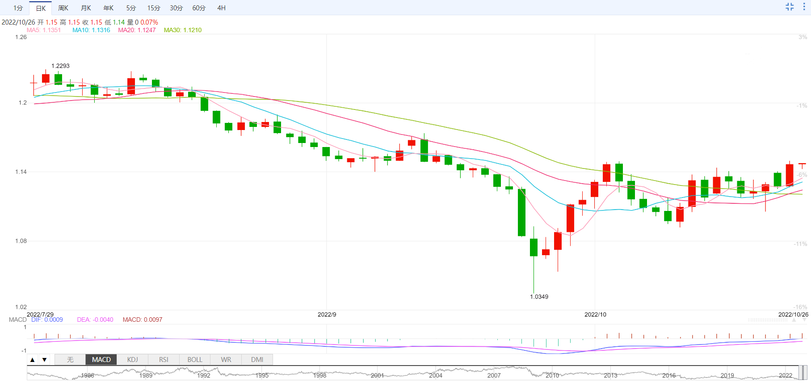Switch to the 周K weekly tab
This screenshot has width=811, height=387.
pos(63,8)
